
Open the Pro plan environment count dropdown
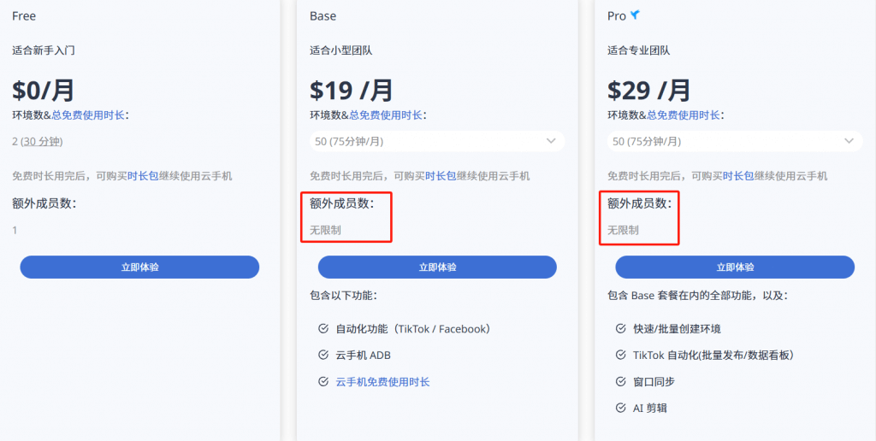coord(734,141)
